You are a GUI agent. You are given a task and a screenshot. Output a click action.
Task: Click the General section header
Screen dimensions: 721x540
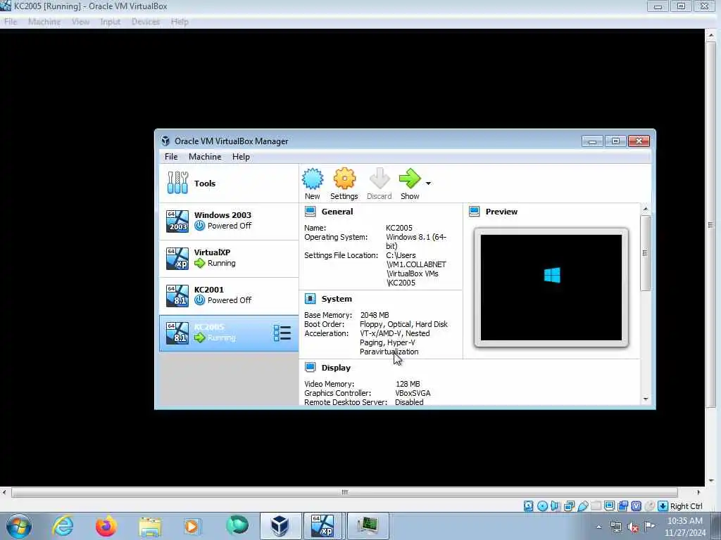coord(337,212)
